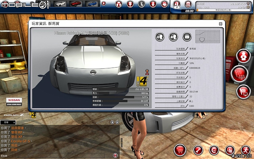Click the player card thumbnail in dialog
254x159 pixels.
(x=208, y=37)
